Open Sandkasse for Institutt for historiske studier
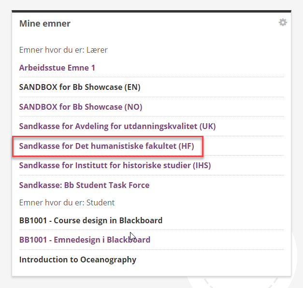303x288 pixels. point(115,166)
